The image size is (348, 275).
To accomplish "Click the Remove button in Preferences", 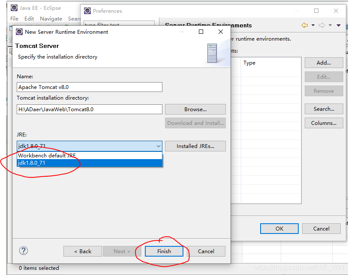I will click(324, 91).
